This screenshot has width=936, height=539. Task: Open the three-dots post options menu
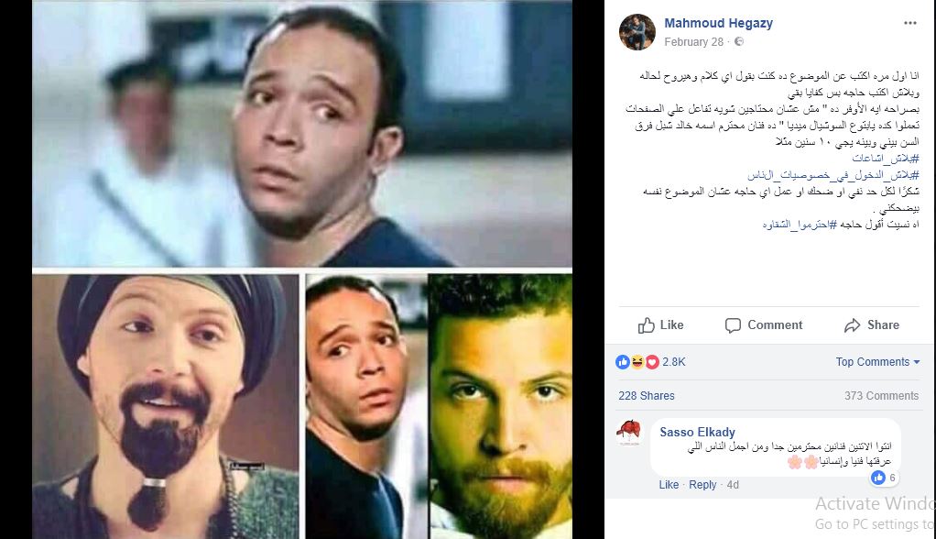pyautogui.click(x=909, y=23)
